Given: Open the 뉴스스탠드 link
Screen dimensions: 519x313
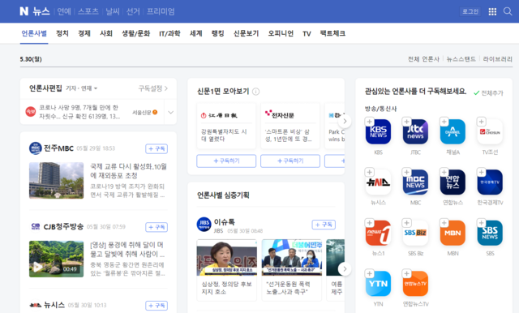Looking at the screenshot, I should (461, 59).
